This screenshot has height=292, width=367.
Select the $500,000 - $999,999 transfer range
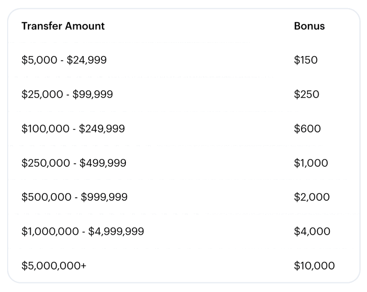point(74,197)
